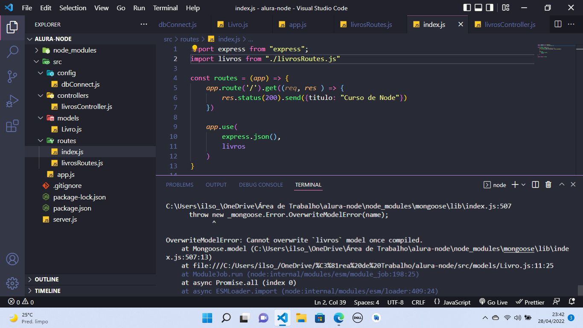583x328 pixels.
Task: Open server.js in the explorer tree
Action: 65,220
